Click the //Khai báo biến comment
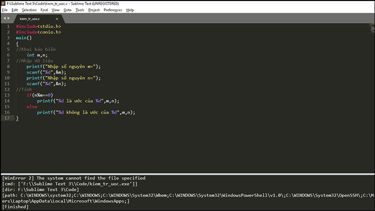This screenshot has height=211, width=375. click(36, 49)
